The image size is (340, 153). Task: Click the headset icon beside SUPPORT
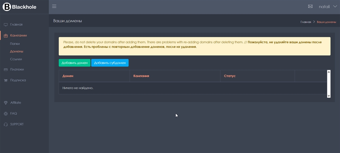(6, 124)
